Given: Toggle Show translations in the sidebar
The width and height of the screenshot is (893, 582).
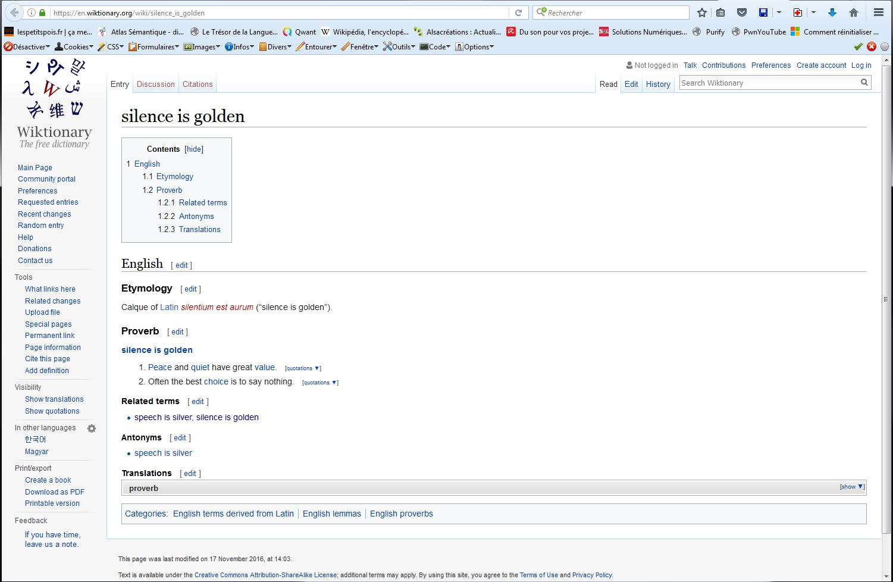Looking at the screenshot, I should point(54,399).
